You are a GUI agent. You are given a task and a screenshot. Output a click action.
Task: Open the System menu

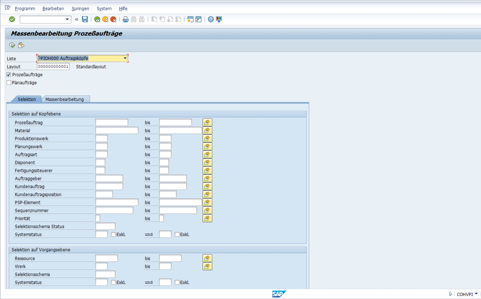pos(104,8)
